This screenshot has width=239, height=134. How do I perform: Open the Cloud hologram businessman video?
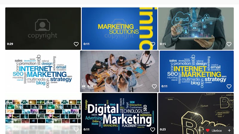196,29
